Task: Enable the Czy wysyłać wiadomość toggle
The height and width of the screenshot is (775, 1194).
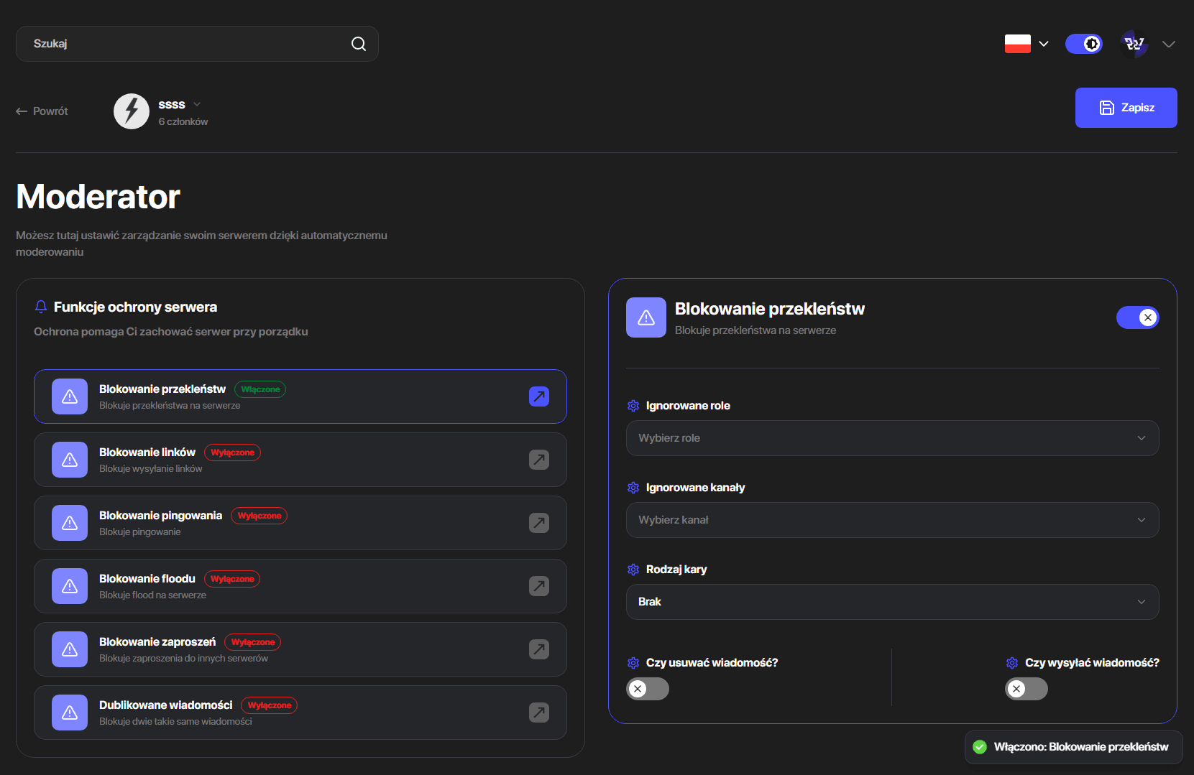Action: coord(1027,689)
